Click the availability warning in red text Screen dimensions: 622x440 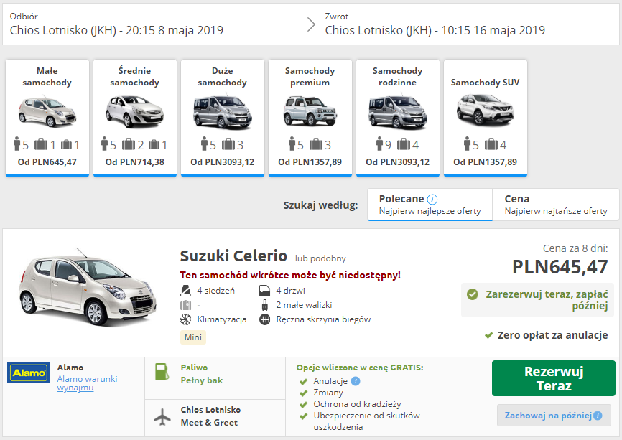[x=290, y=275]
